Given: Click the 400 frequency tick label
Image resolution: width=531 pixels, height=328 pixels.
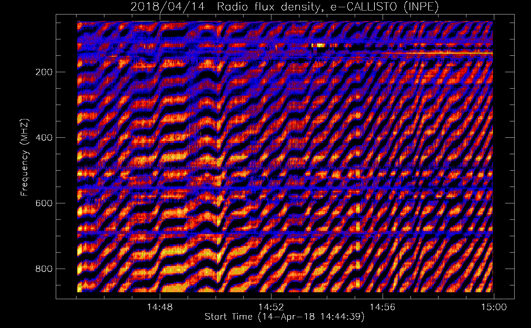Looking at the screenshot, I should tap(44, 138).
